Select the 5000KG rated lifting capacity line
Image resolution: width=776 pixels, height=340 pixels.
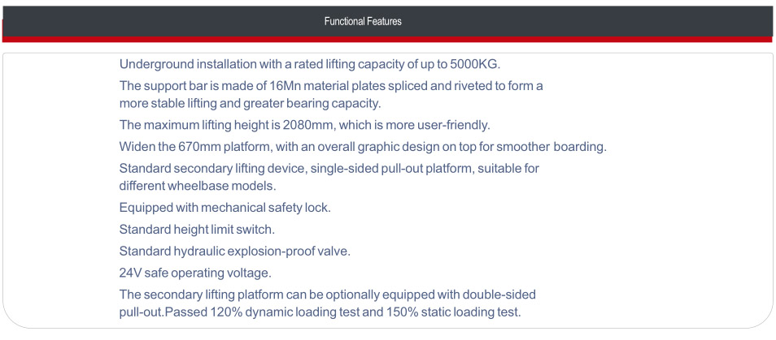[x=310, y=64]
